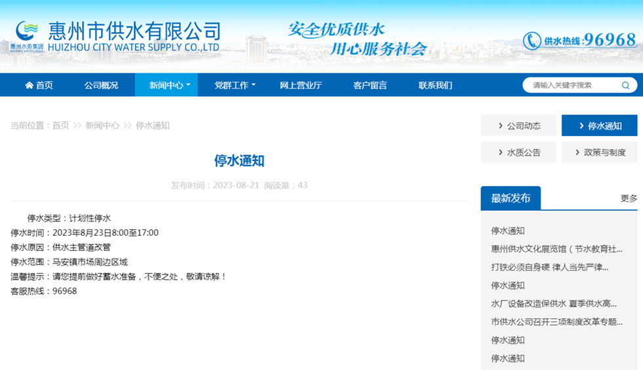Type in the keyword search field
643x370 pixels.
click(x=571, y=85)
